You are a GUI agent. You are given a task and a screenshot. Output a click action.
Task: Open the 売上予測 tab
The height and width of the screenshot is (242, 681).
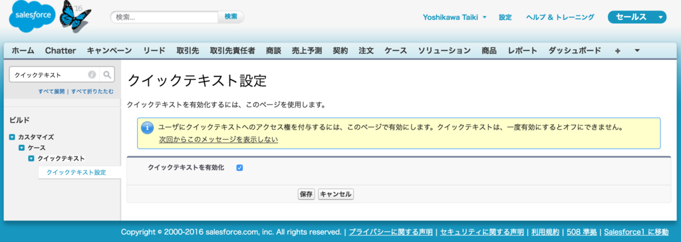(x=307, y=51)
